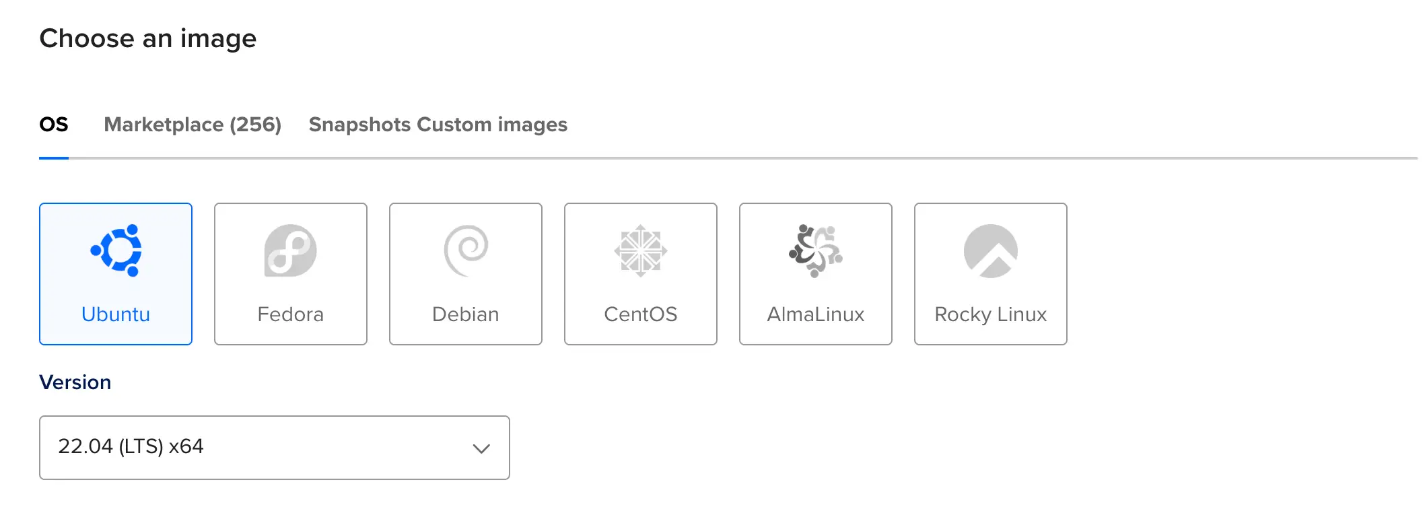Open the Marketplace (256) tab
1427x513 pixels.
tap(193, 125)
